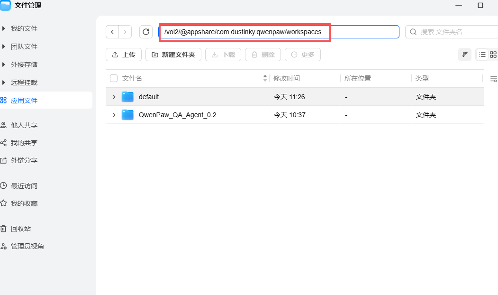This screenshot has height=295, width=498.
Task: Go back with the left arrow button
Action: point(112,32)
